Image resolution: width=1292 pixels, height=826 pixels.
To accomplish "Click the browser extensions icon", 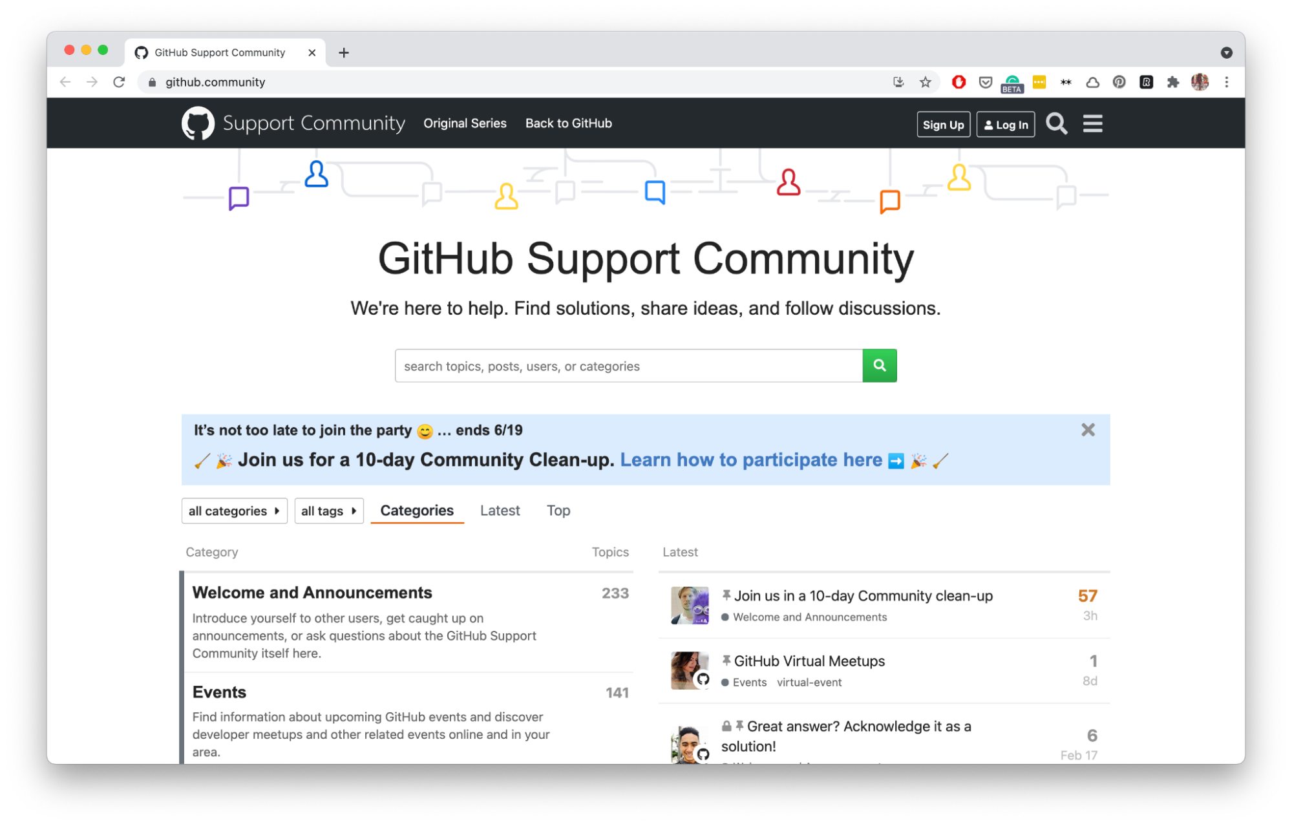I will [x=1172, y=83].
